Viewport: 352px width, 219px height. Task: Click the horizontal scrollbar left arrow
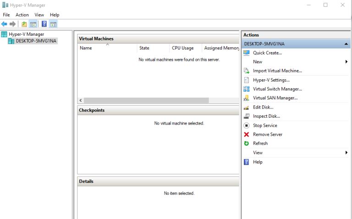(x=81, y=100)
